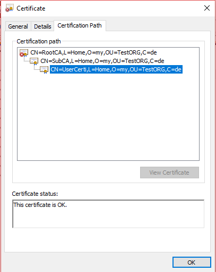
Task: Confirm the dialog with the OK button
Action: [192, 262]
